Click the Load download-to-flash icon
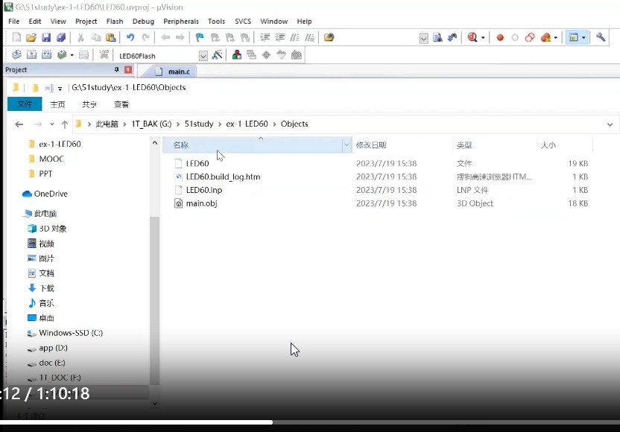Screen dimensions: 620x432 104,55
